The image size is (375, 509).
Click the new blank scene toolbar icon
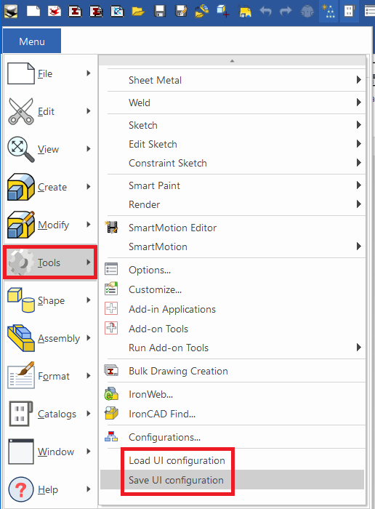33,11
